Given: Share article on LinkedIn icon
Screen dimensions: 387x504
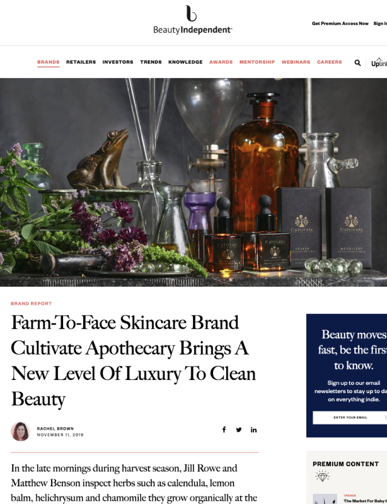Looking at the screenshot, I should [x=253, y=430].
